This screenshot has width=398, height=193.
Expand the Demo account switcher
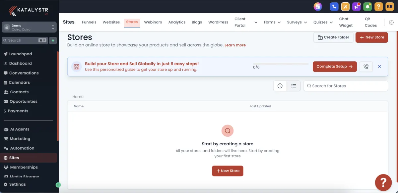pos(29,27)
